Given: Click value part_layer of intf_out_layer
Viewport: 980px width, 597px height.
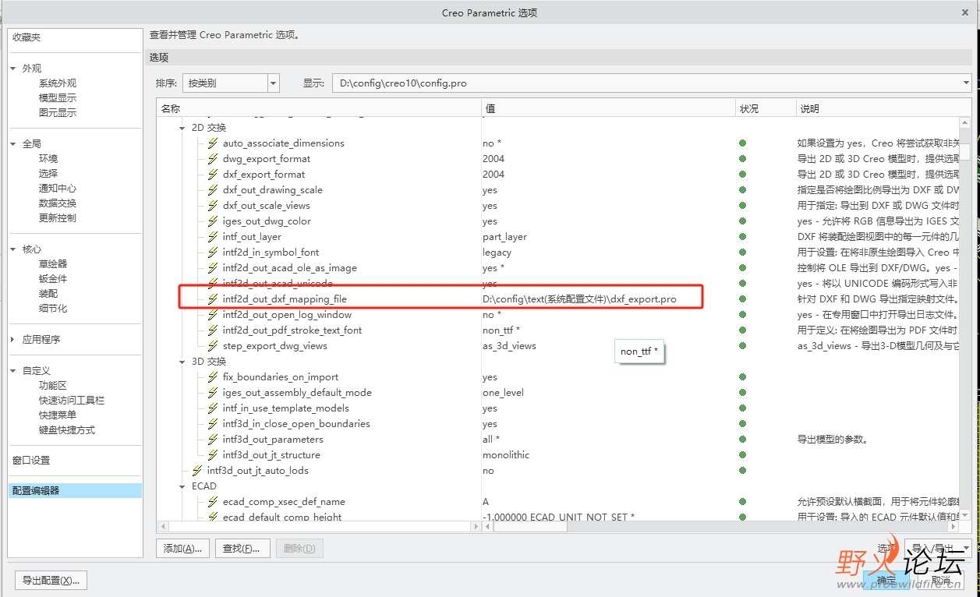Looking at the screenshot, I should (x=504, y=237).
